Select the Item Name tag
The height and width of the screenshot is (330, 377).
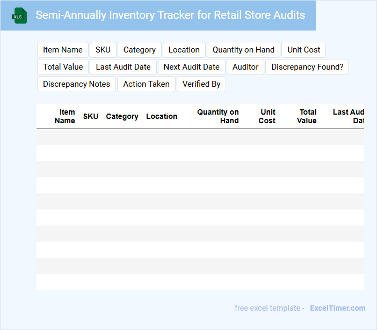point(63,50)
